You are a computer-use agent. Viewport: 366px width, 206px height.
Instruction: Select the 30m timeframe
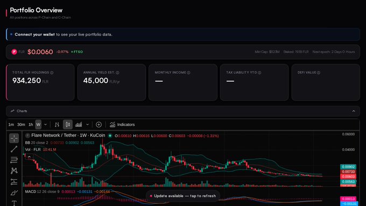click(x=21, y=125)
